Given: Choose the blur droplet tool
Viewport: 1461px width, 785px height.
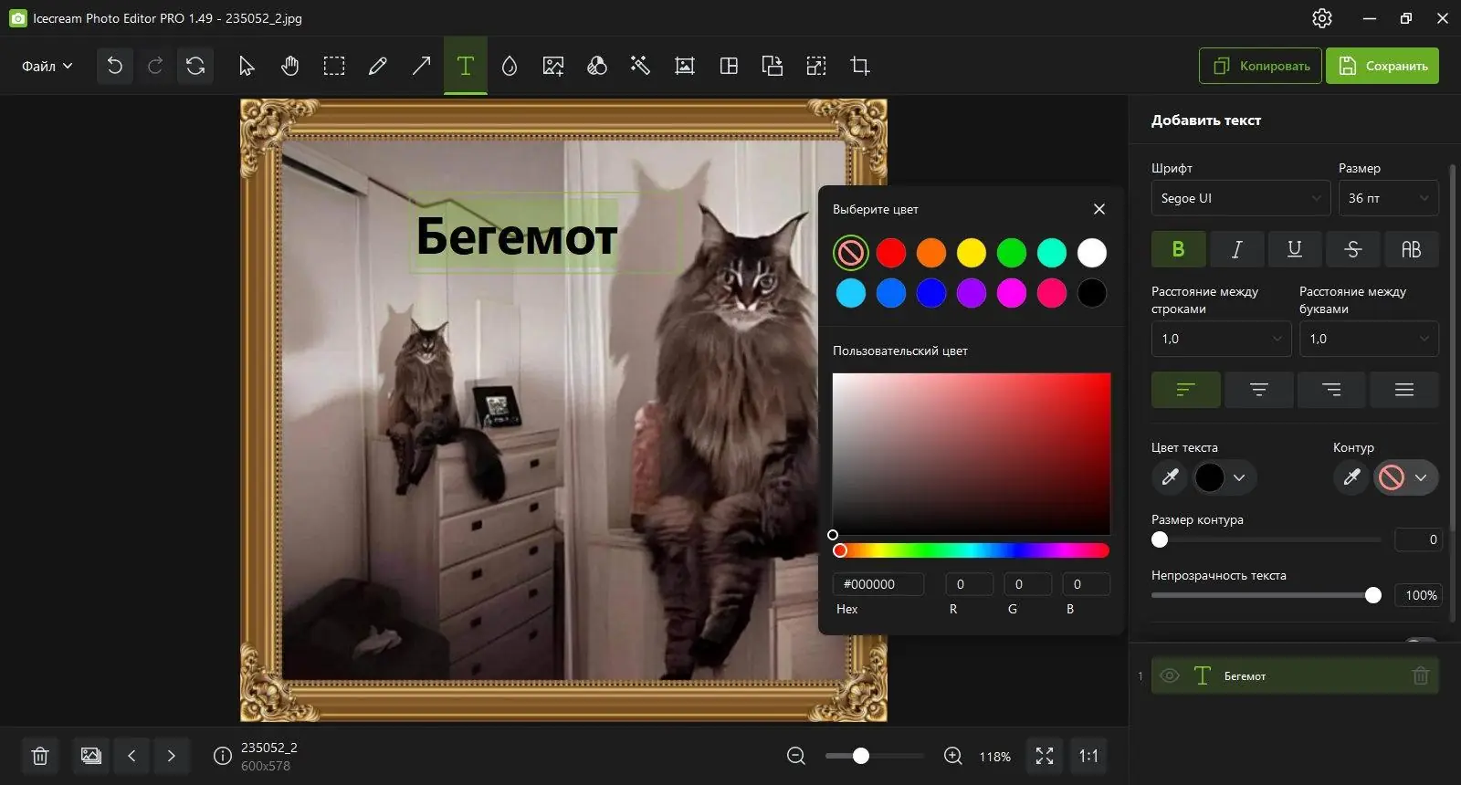Looking at the screenshot, I should (509, 66).
